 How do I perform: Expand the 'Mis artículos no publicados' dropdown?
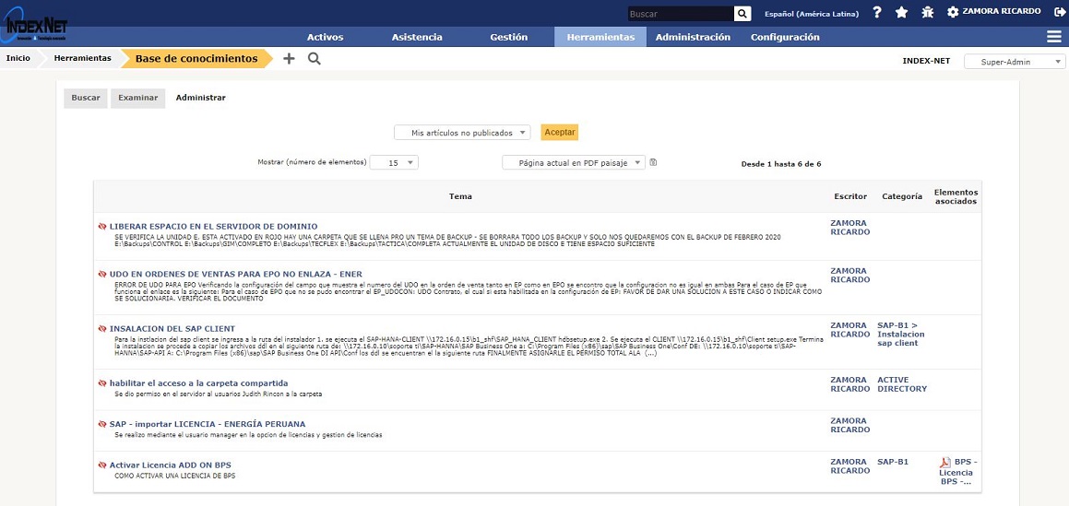click(462, 133)
